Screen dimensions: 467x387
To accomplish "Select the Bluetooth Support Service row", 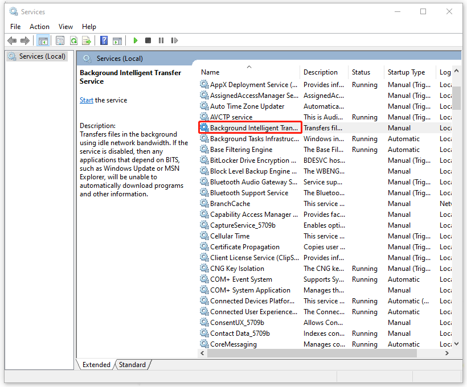I will pyautogui.click(x=249, y=193).
